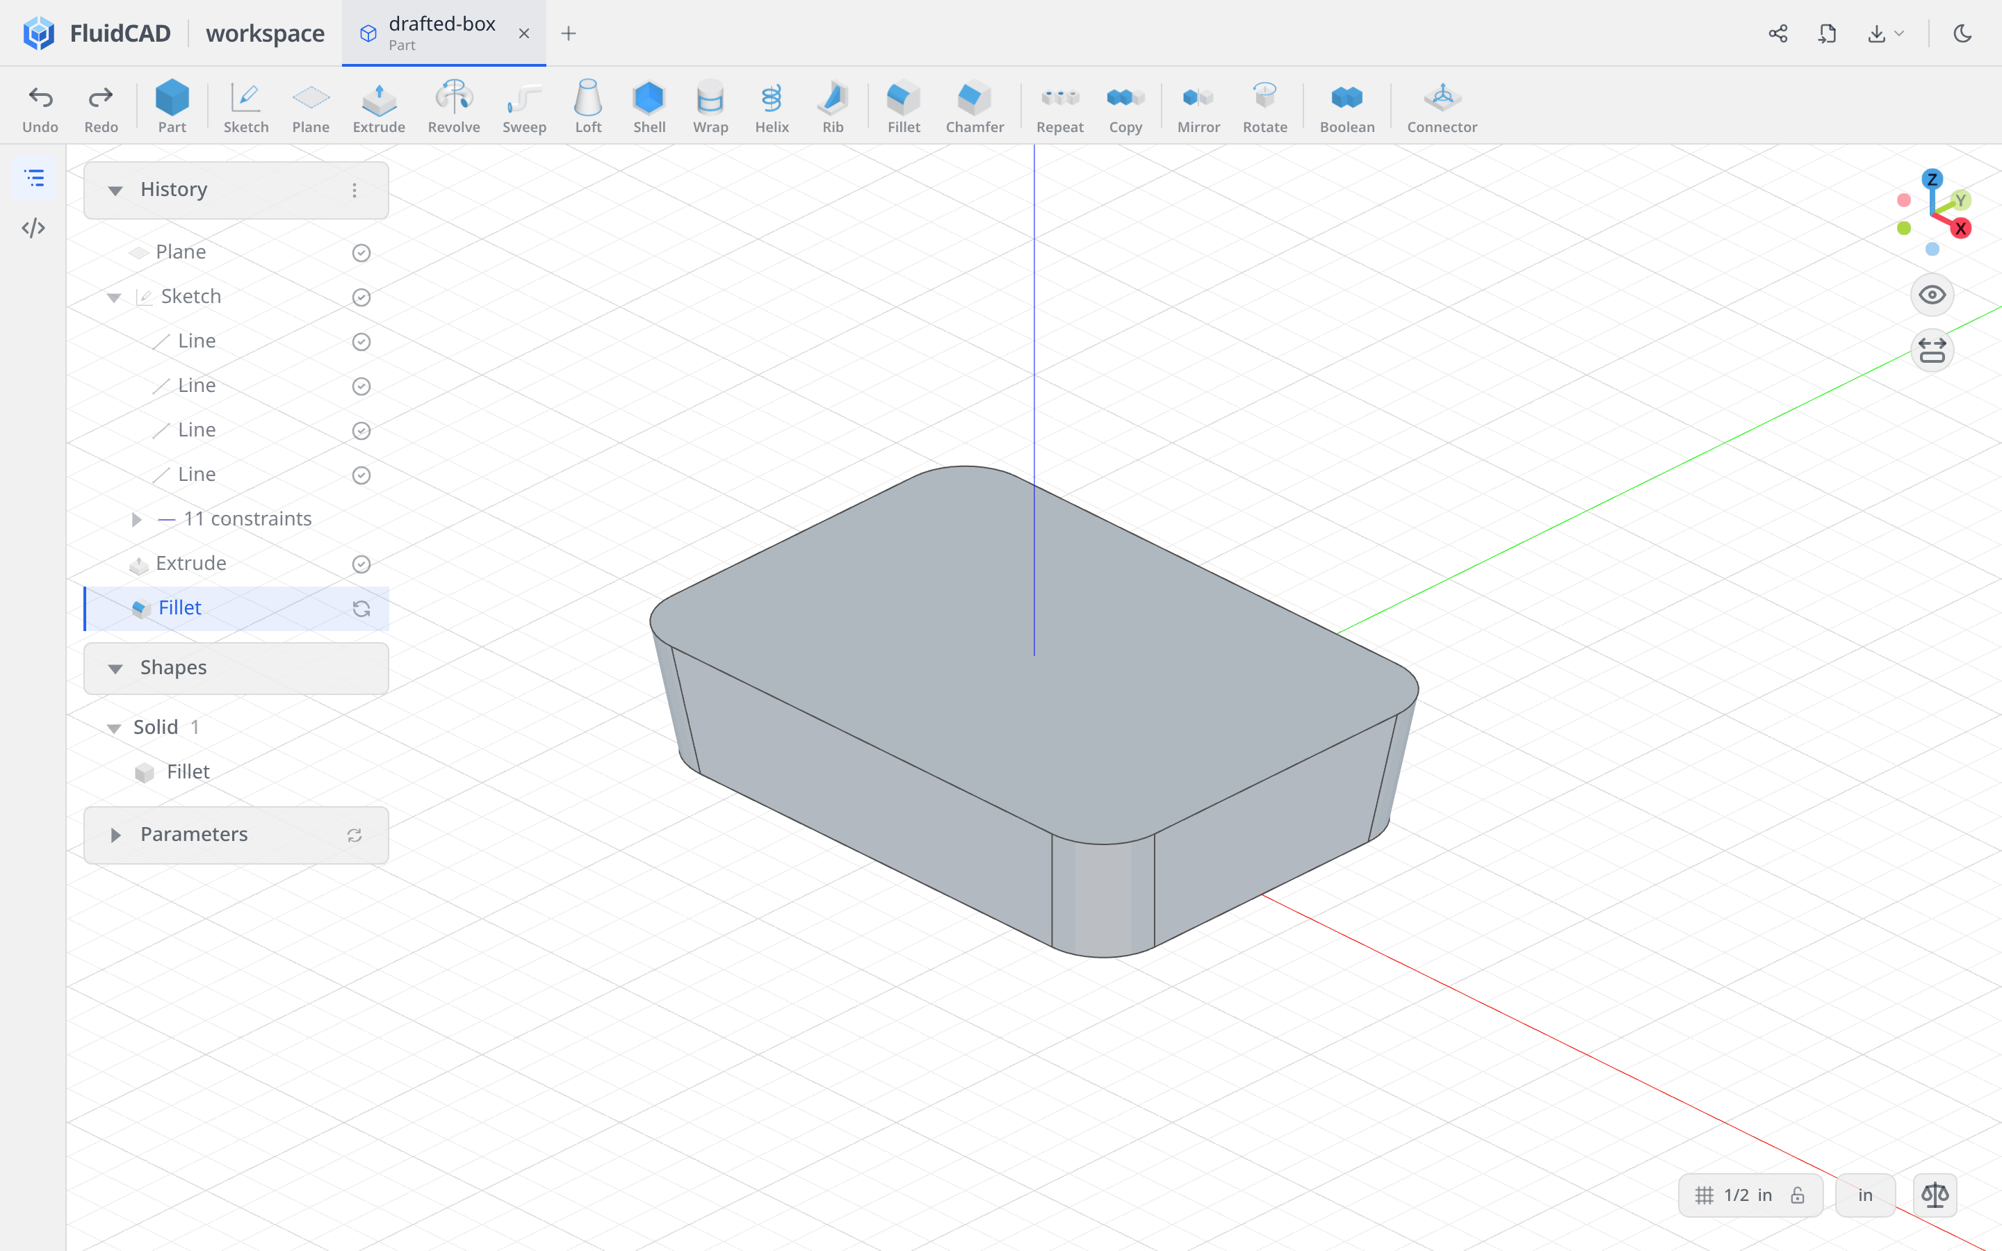Select the Fillet feature in History
This screenshot has height=1251, width=2002.
236,609
